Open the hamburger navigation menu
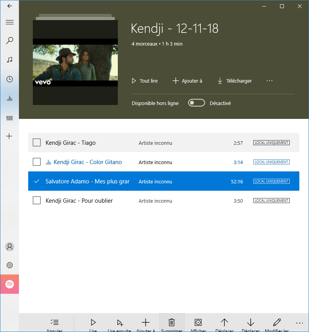The height and width of the screenshot is (332, 309). click(x=10, y=22)
